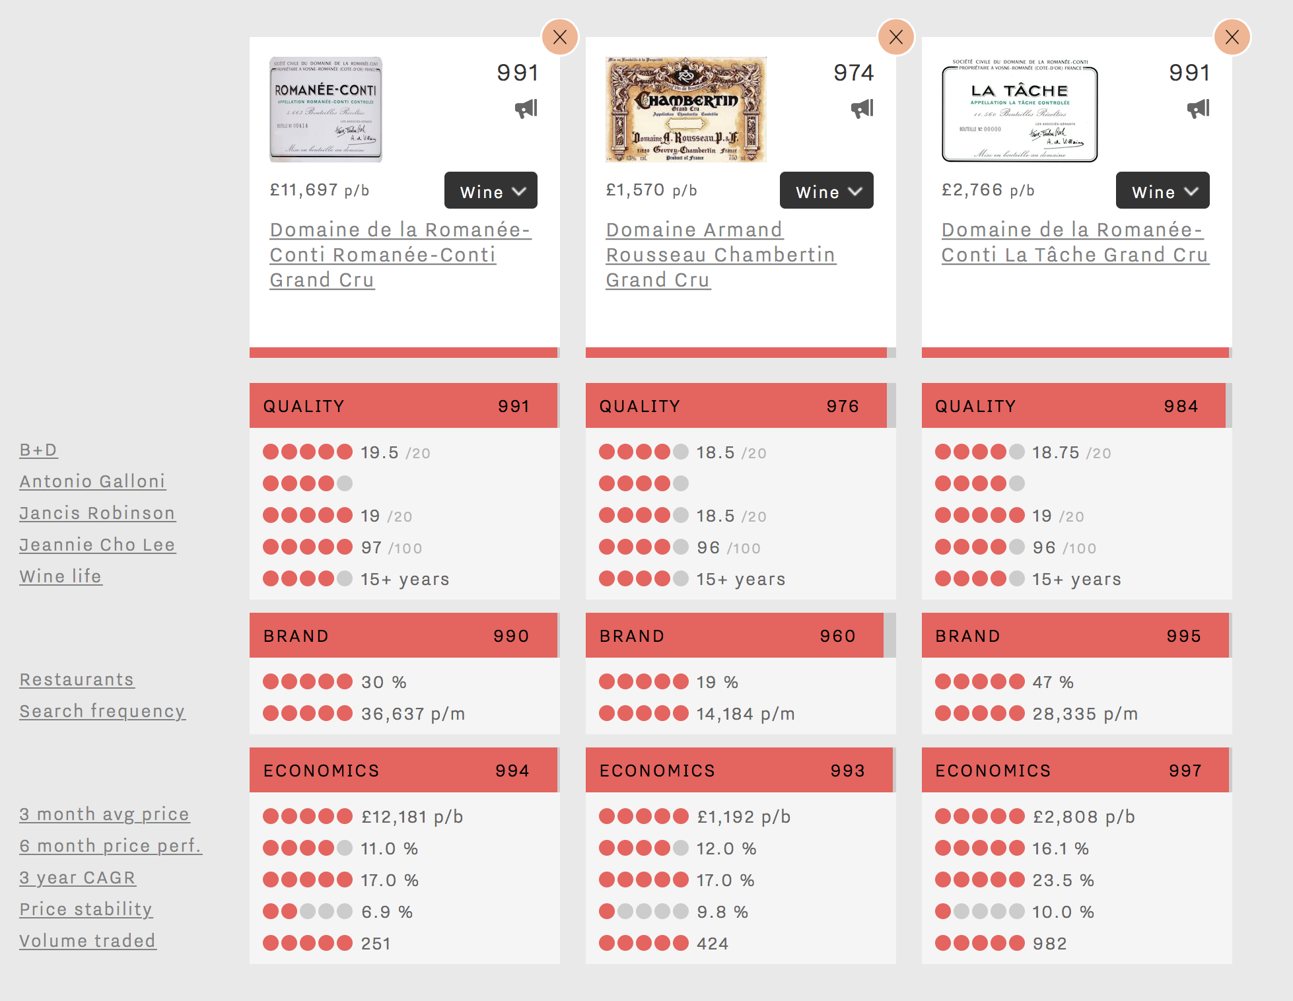Screen dimensions: 1293x1001
Task: Open Domaine Armand Rousseau Chambertin Grand Cru link
Action: tap(721, 255)
